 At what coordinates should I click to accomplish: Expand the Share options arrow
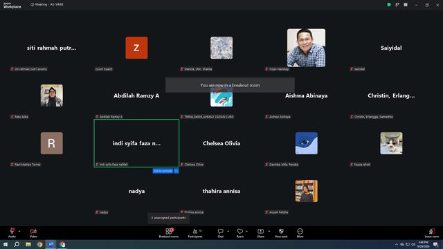[269, 231]
